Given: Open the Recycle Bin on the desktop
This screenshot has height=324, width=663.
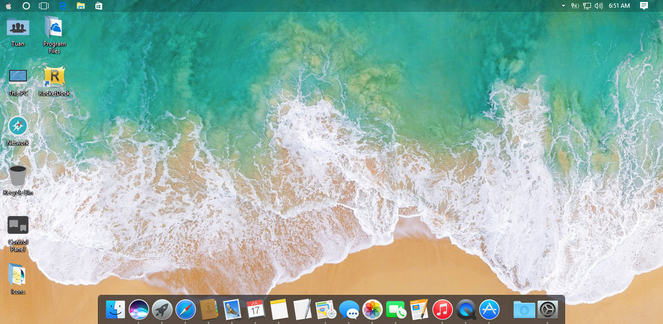Looking at the screenshot, I should point(18,175).
